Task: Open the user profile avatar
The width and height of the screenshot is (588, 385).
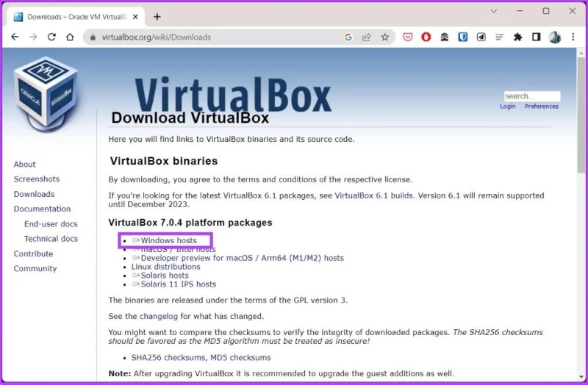Action: point(555,37)
